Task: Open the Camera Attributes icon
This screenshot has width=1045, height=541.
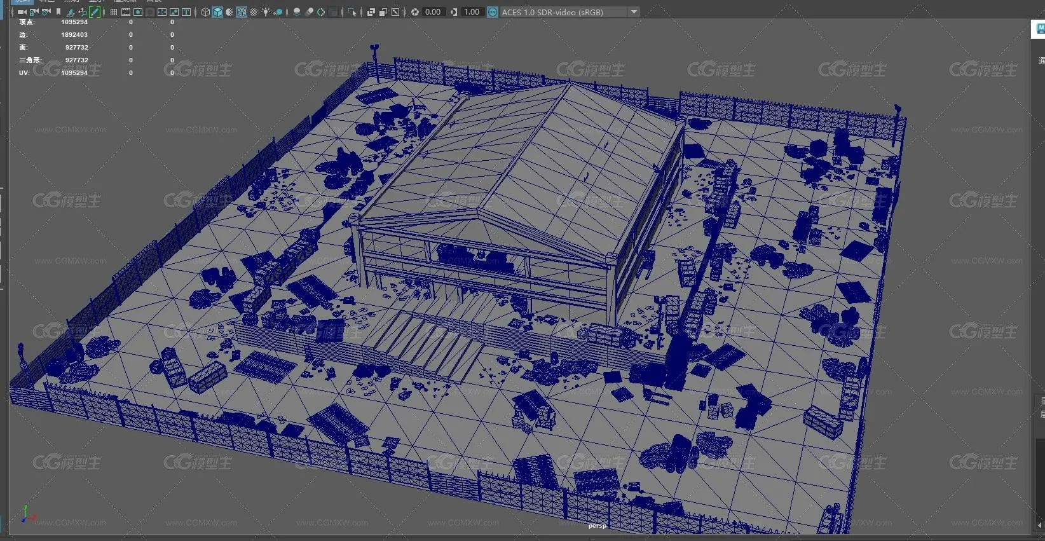Action: (46, 12)
